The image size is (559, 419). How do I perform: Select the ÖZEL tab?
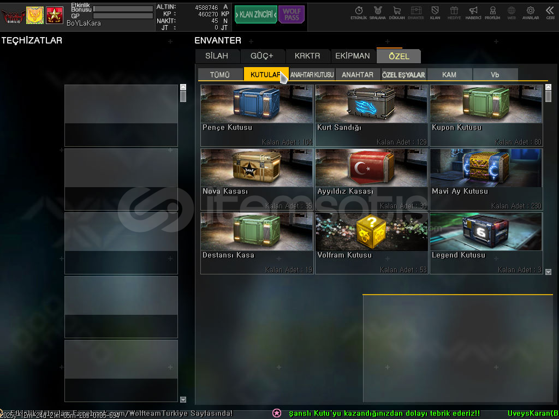pyautogui.click(x=399, y=56)
